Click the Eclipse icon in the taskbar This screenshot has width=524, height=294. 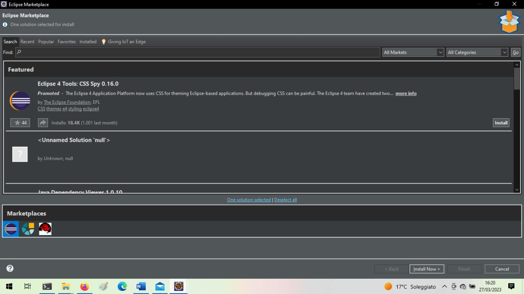(179, 286)
